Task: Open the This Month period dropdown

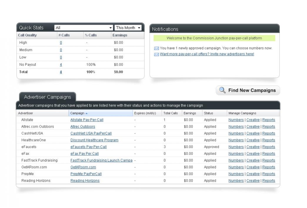Action: 128,28
